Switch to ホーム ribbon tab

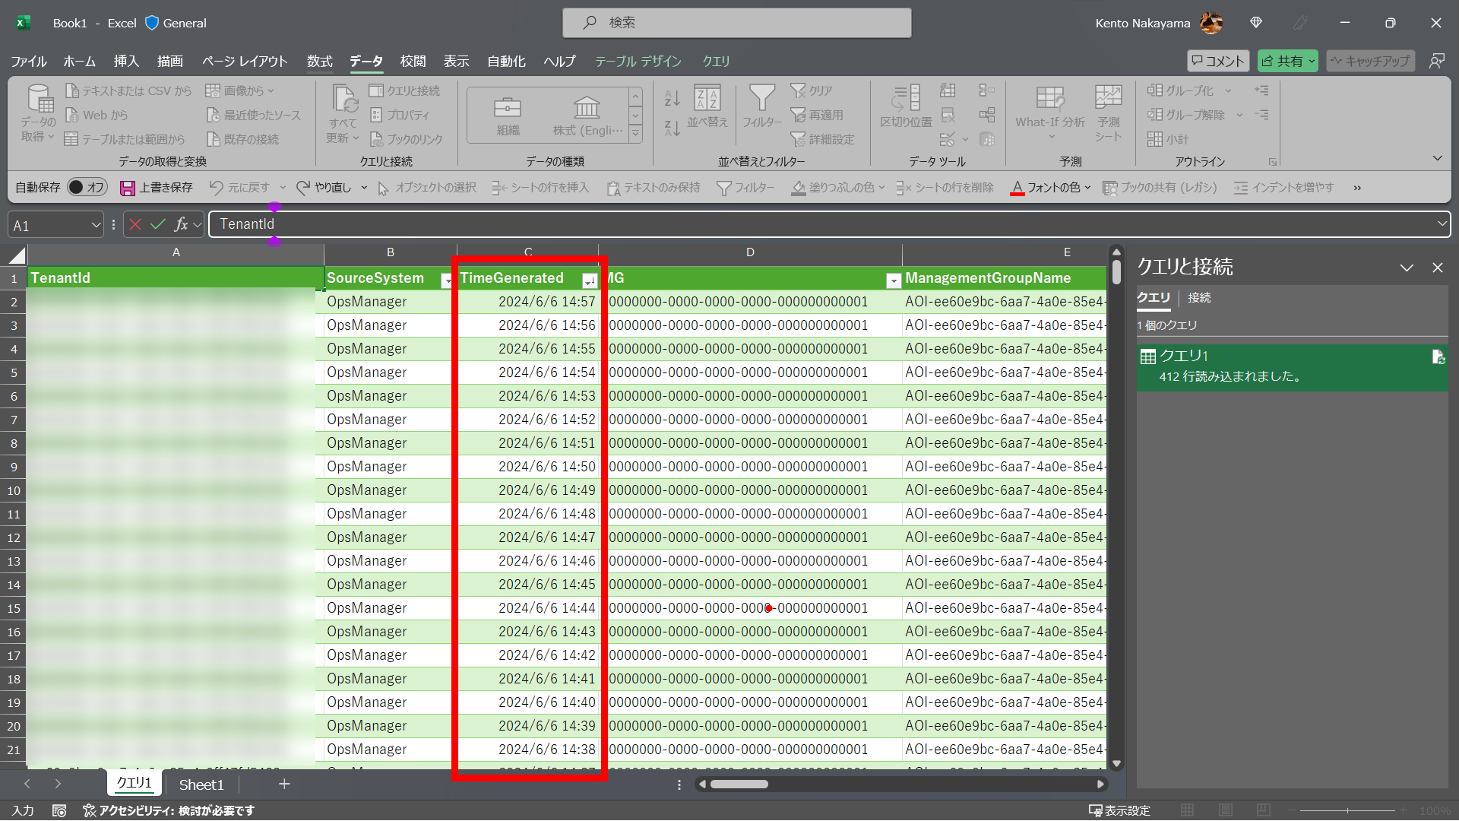click(x=79, y=61)
